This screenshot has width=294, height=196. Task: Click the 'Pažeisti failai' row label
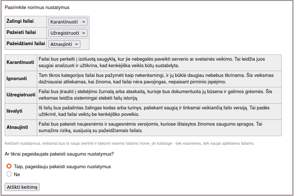(21, 32)
